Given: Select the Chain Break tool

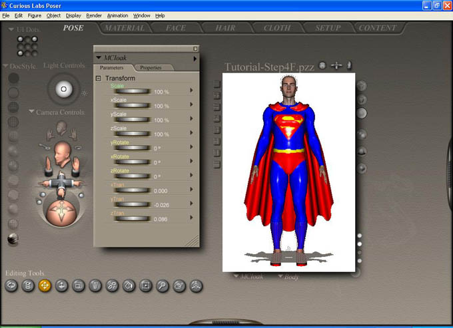Looking at the screenshot, I should [112, 285].
